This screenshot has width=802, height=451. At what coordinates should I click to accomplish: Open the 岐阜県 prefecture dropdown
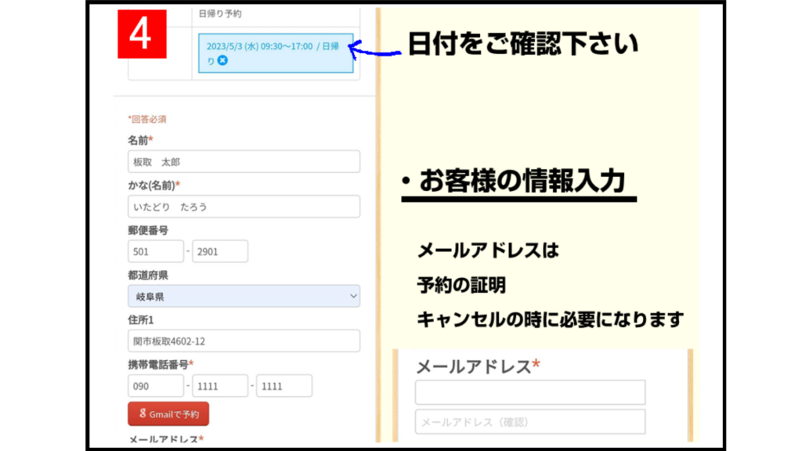click(244, 296)
